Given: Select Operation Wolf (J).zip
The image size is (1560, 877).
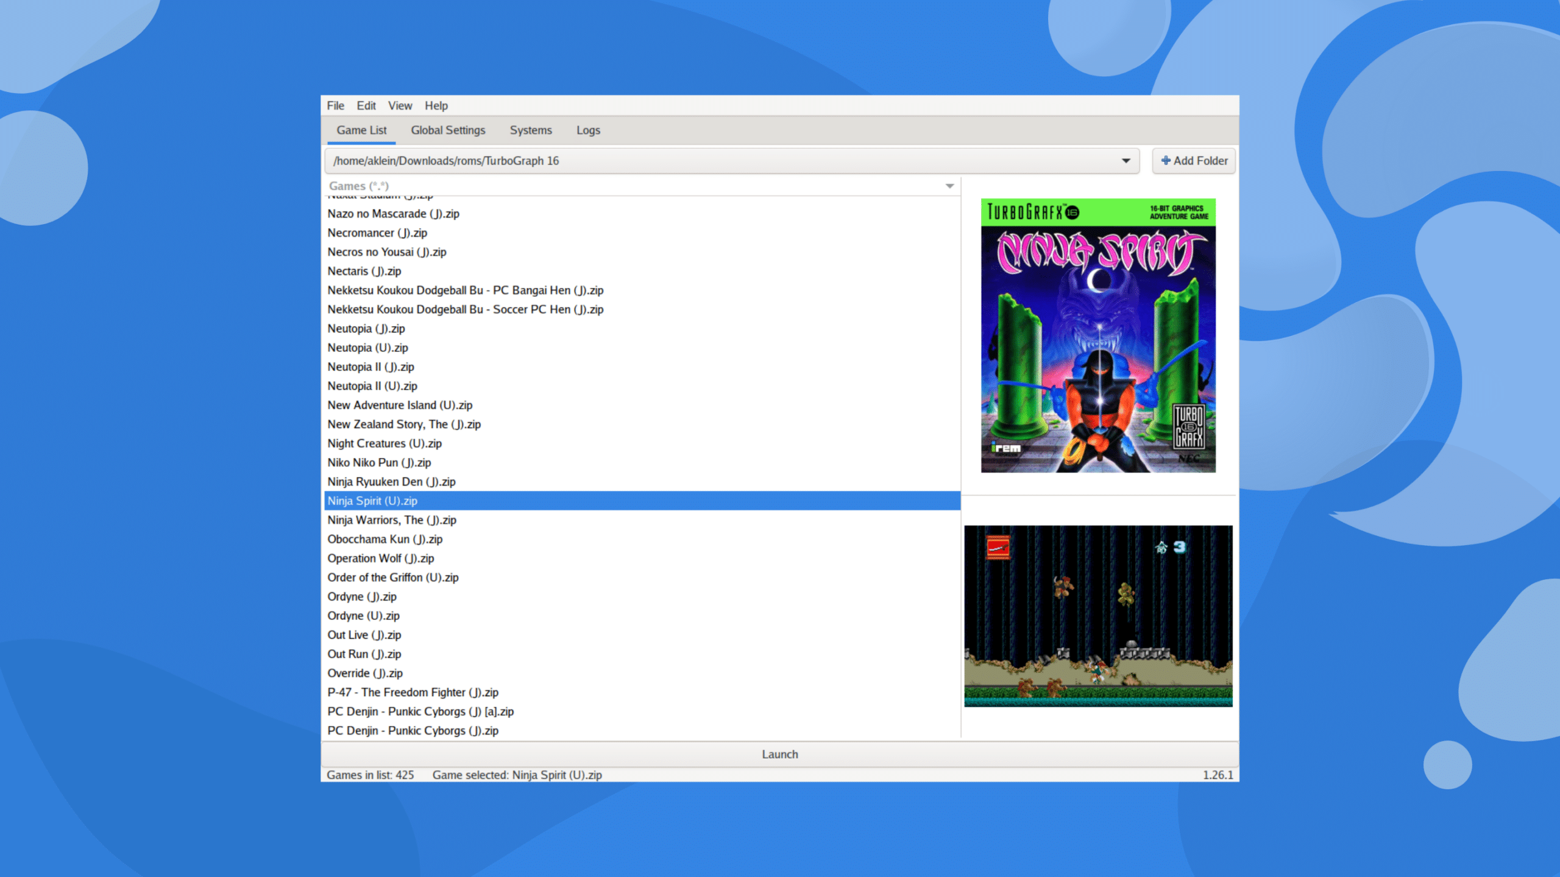Looking at the screenshot, I should [642, 558].
